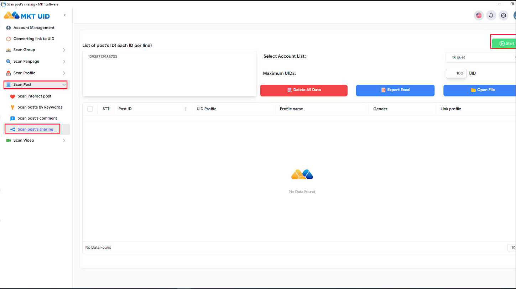Click the Maximum UIDs number field
516x289 pixels.
456,73
